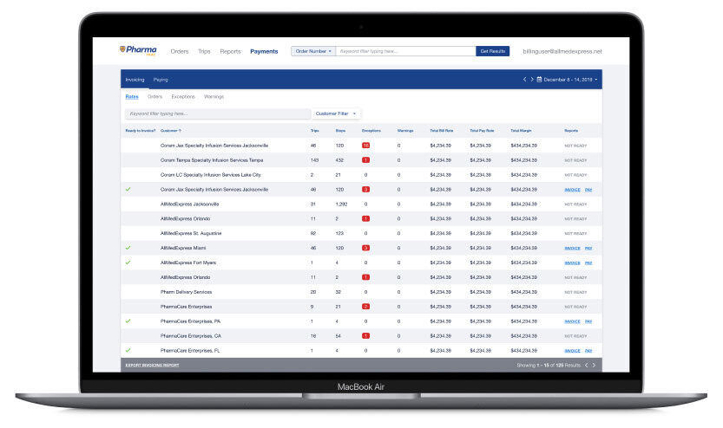The image size is (723, 428).
Task: Click the green check for PharmaCare Enterprises, FL
Action: click(x=128, y=350)
